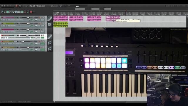Select the green media item on track two
This screenshot has height=106, width=188.
61,24
